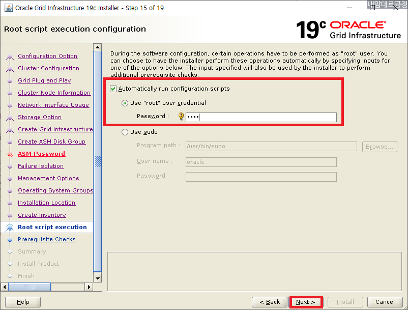408x310 pixels.
Task: Click the Finish step label
Action: point(26,276)
